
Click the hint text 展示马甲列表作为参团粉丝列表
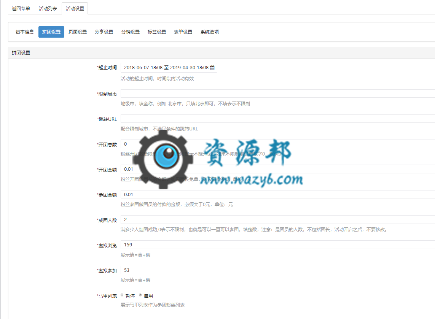click(x=153, y=305)
